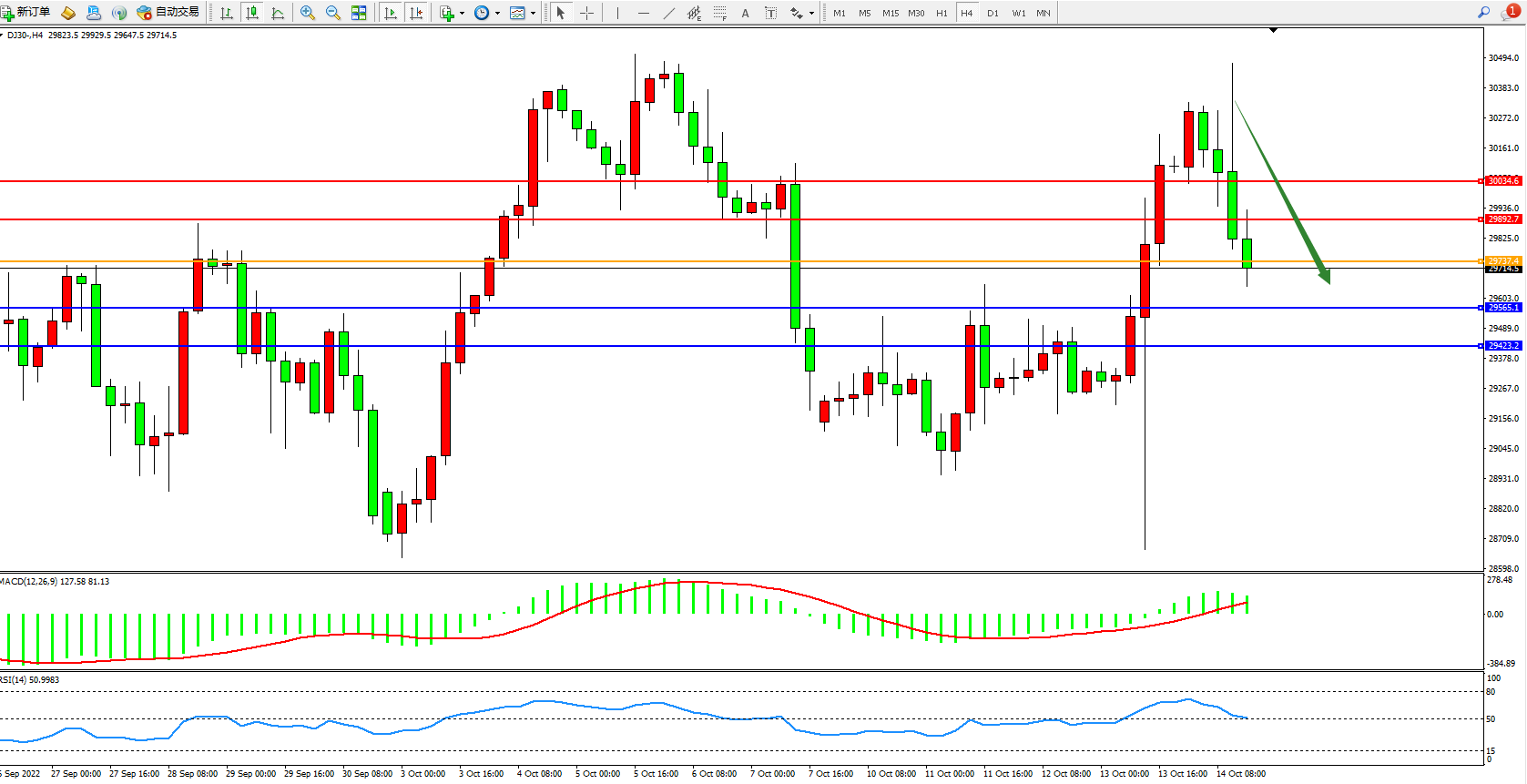This screenshot has height=784, width=1527.
Task: Click the zoom in magnifier icon
Action: tap(308, 13)
